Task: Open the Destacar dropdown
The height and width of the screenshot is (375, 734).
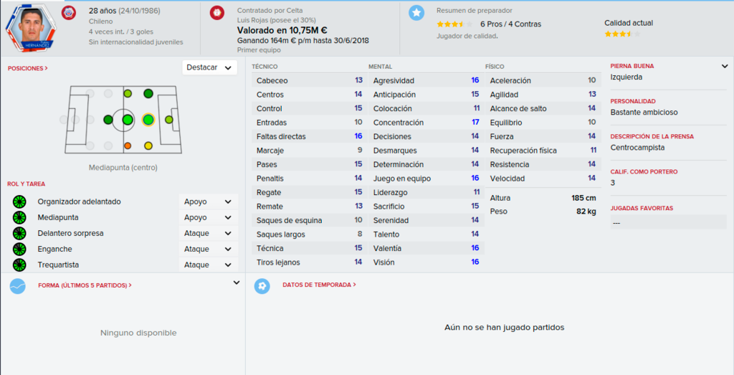Action: (209, 67)
